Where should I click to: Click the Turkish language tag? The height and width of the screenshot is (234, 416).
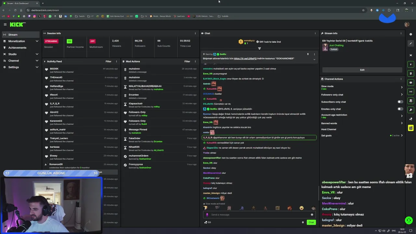(x=334, y=49)
